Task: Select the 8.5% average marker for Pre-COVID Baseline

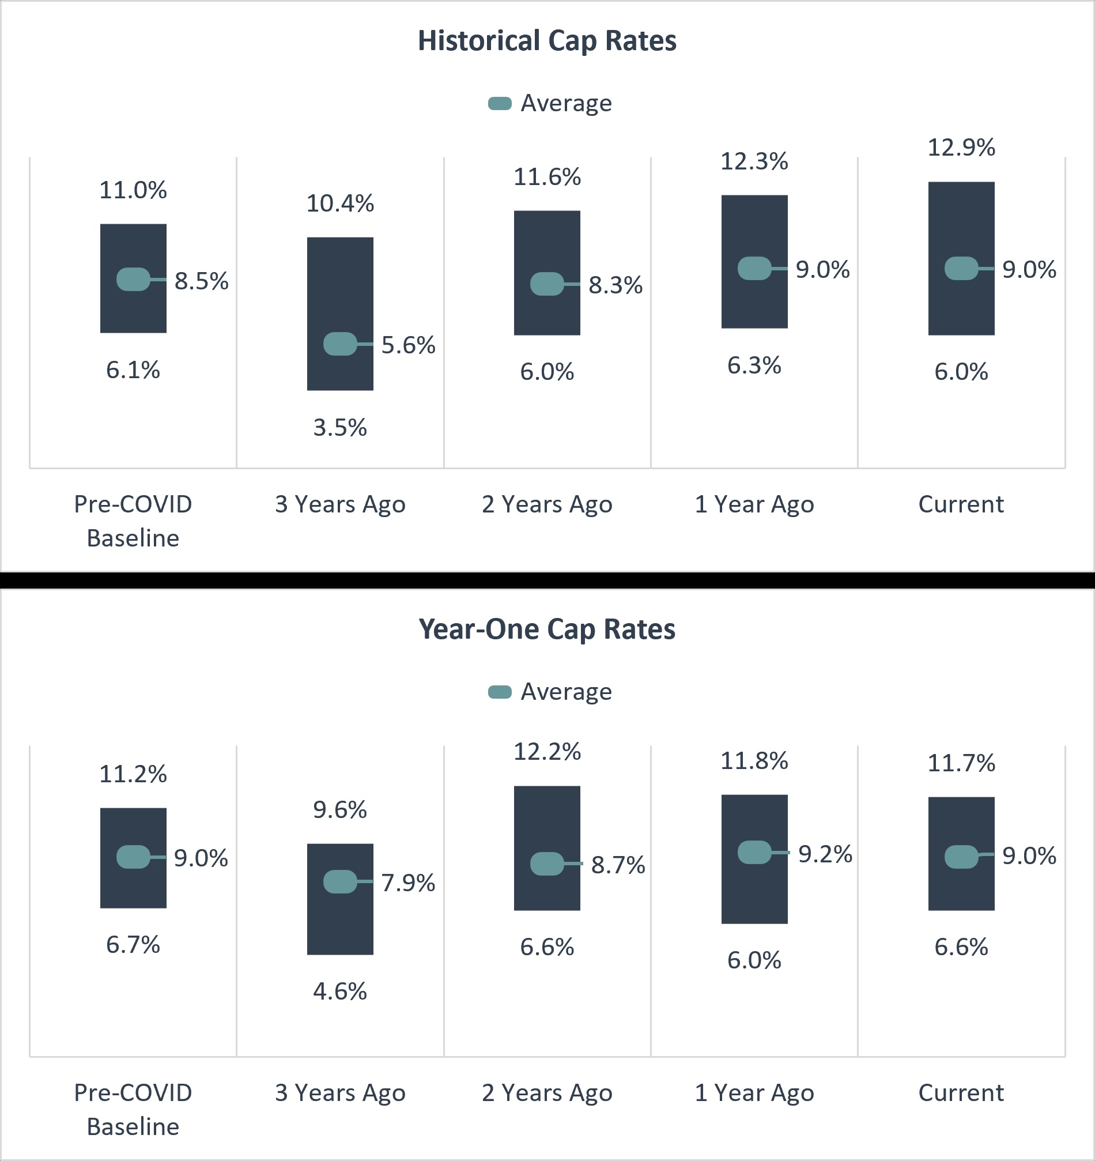Action: tap(133, 279)
